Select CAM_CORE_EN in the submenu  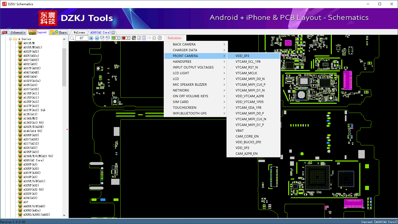point(254,136)
